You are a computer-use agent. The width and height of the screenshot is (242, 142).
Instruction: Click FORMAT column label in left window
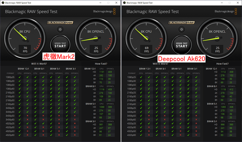click(10, 73)
